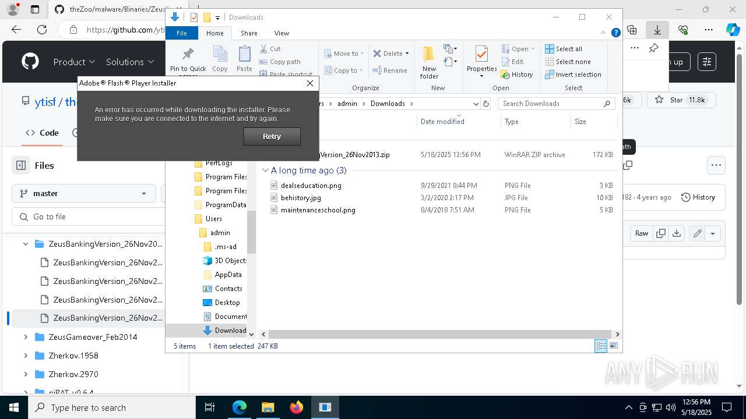Image resolution: width=746 pixels, height=419 pixels.
Task: Sort by the Size column header
Action: [593, 122]
